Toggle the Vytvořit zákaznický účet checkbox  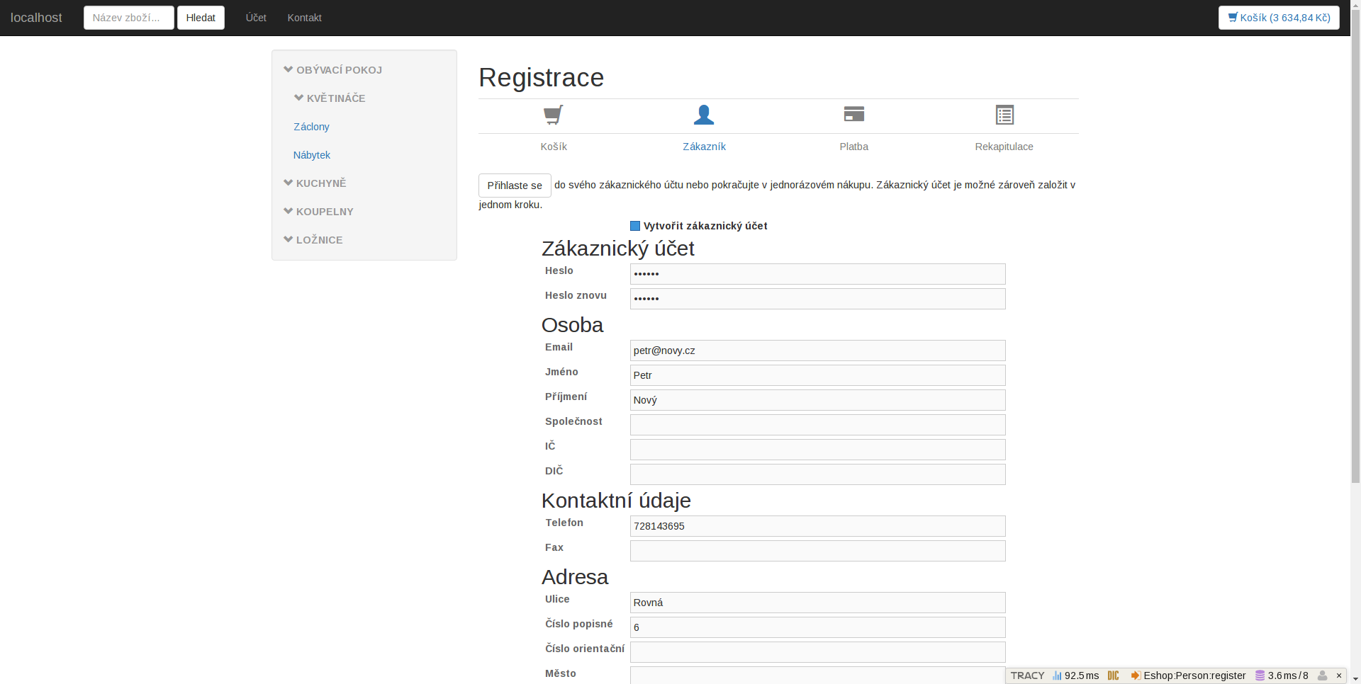tap(635, 226)
